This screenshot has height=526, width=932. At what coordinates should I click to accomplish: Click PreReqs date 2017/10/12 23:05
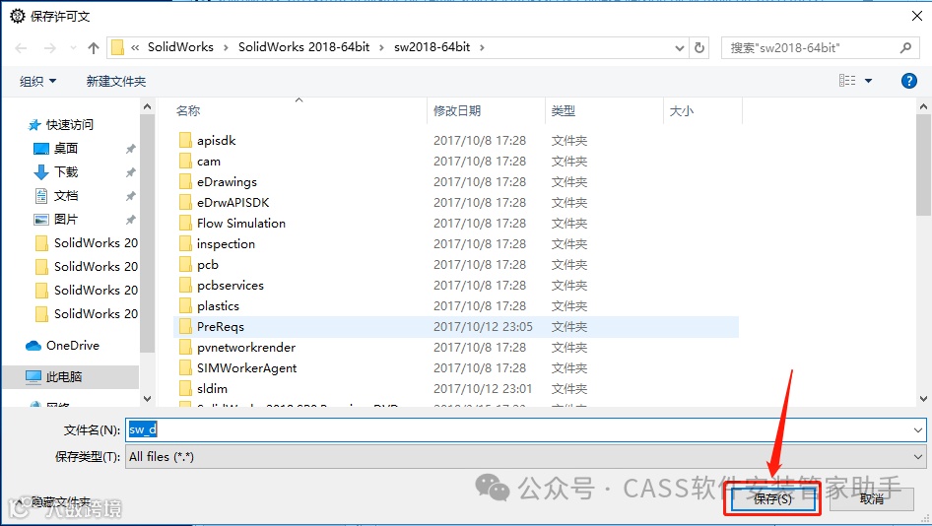[483, 327]
